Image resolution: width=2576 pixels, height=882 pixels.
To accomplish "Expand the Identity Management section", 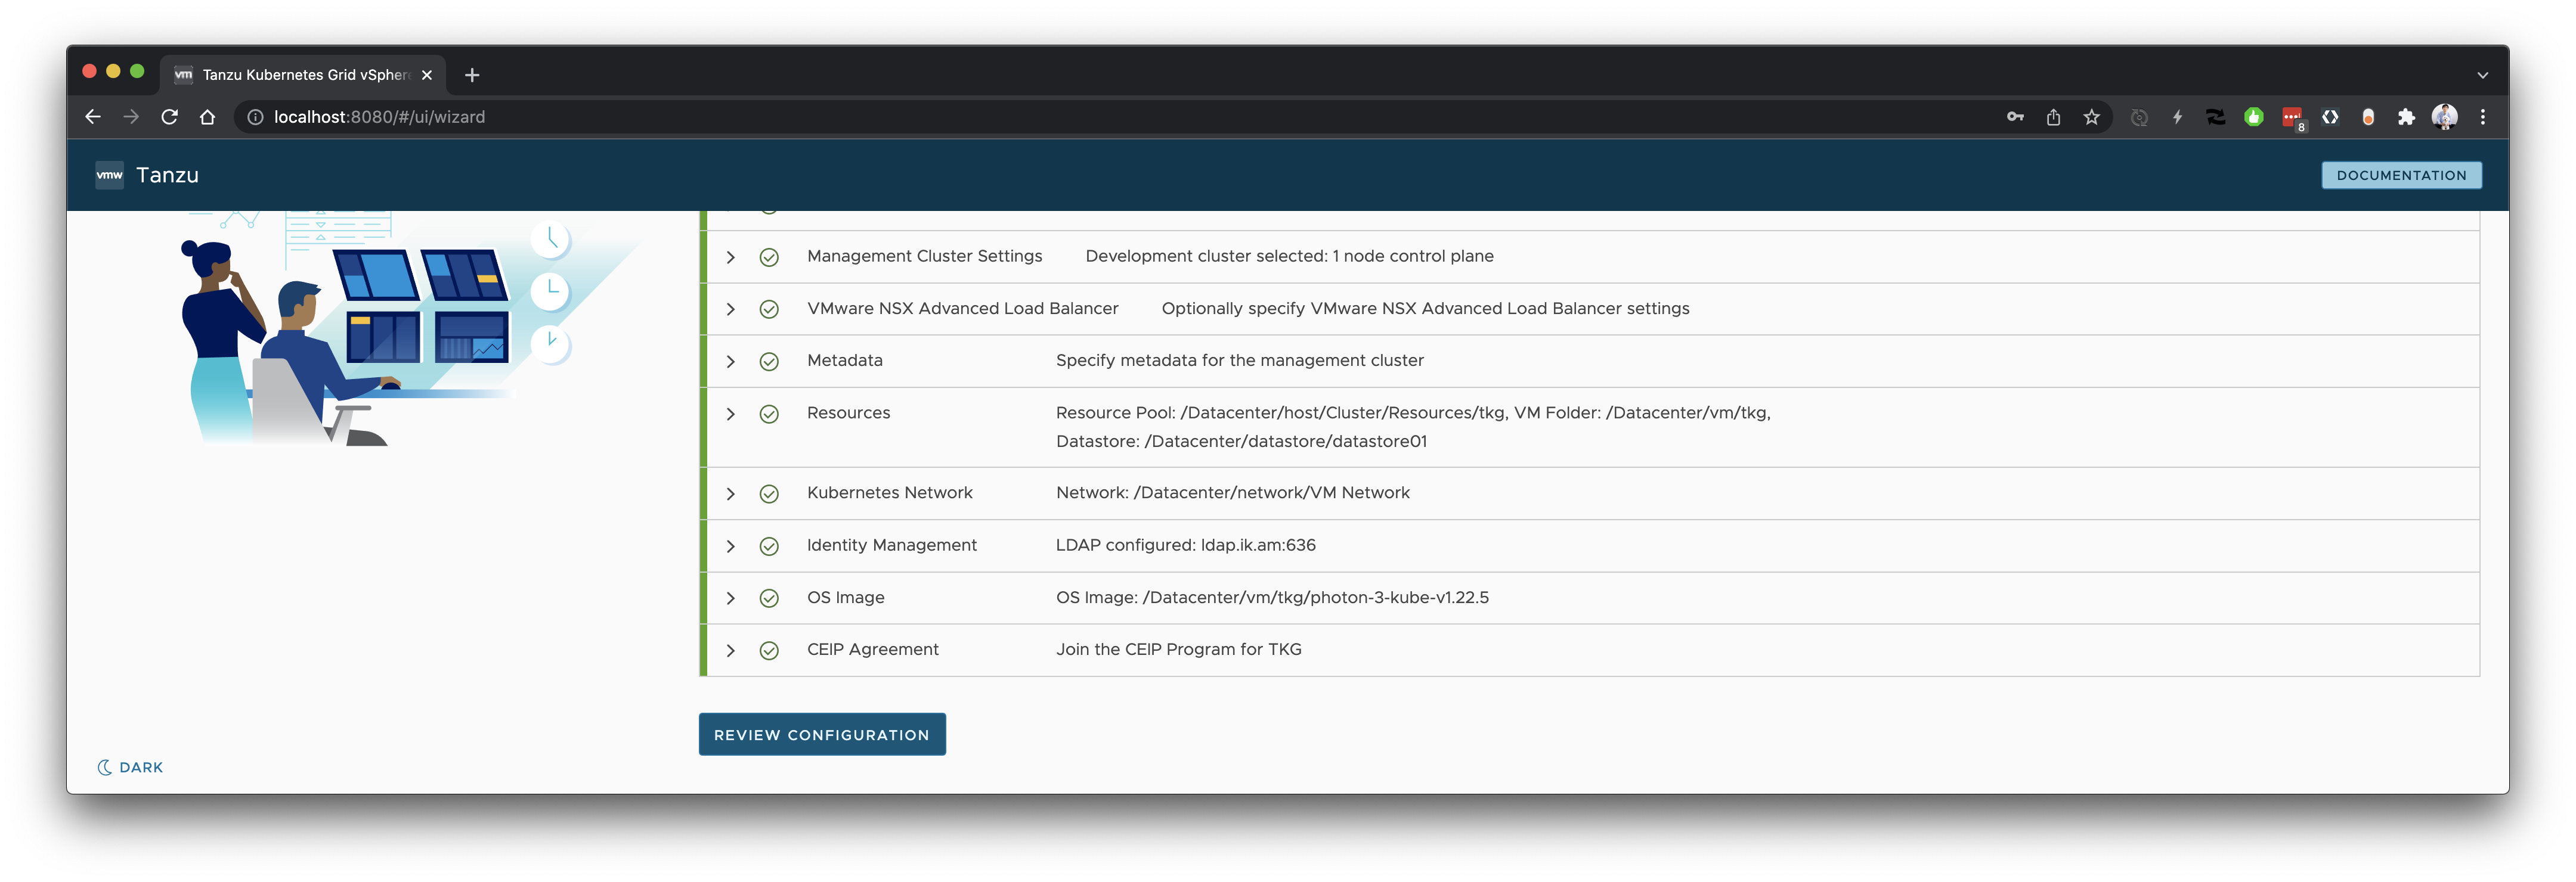I will pos(731,546).
